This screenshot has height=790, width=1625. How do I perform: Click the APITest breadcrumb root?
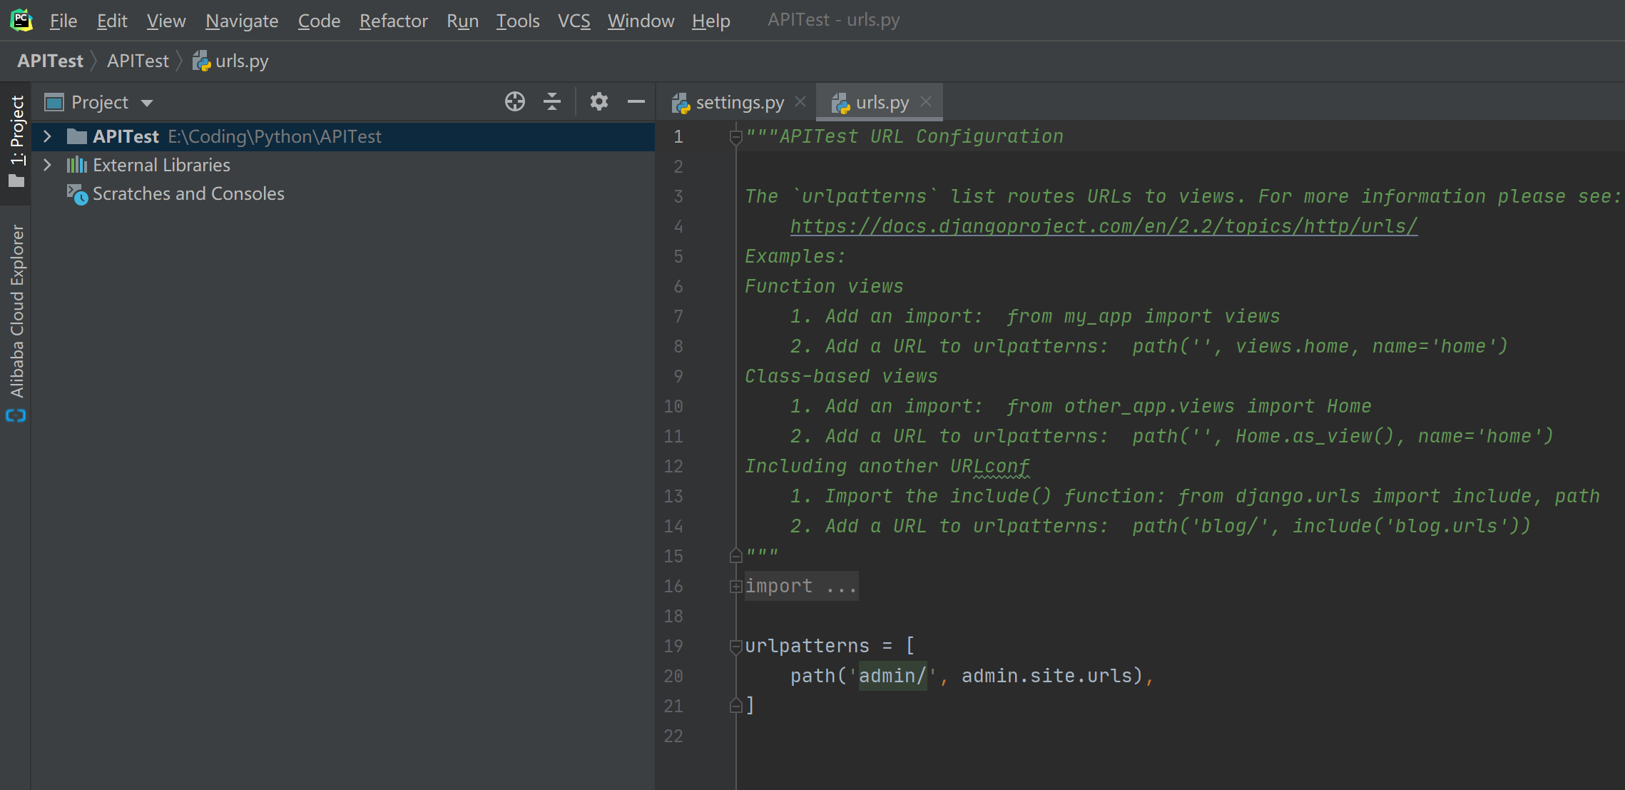tap(50, 61)
